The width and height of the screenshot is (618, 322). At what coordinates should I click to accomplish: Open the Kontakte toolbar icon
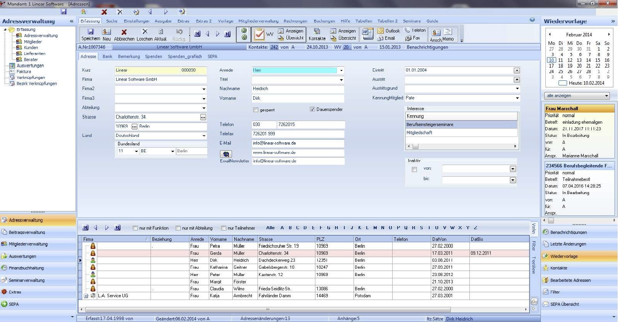[317, 31]
